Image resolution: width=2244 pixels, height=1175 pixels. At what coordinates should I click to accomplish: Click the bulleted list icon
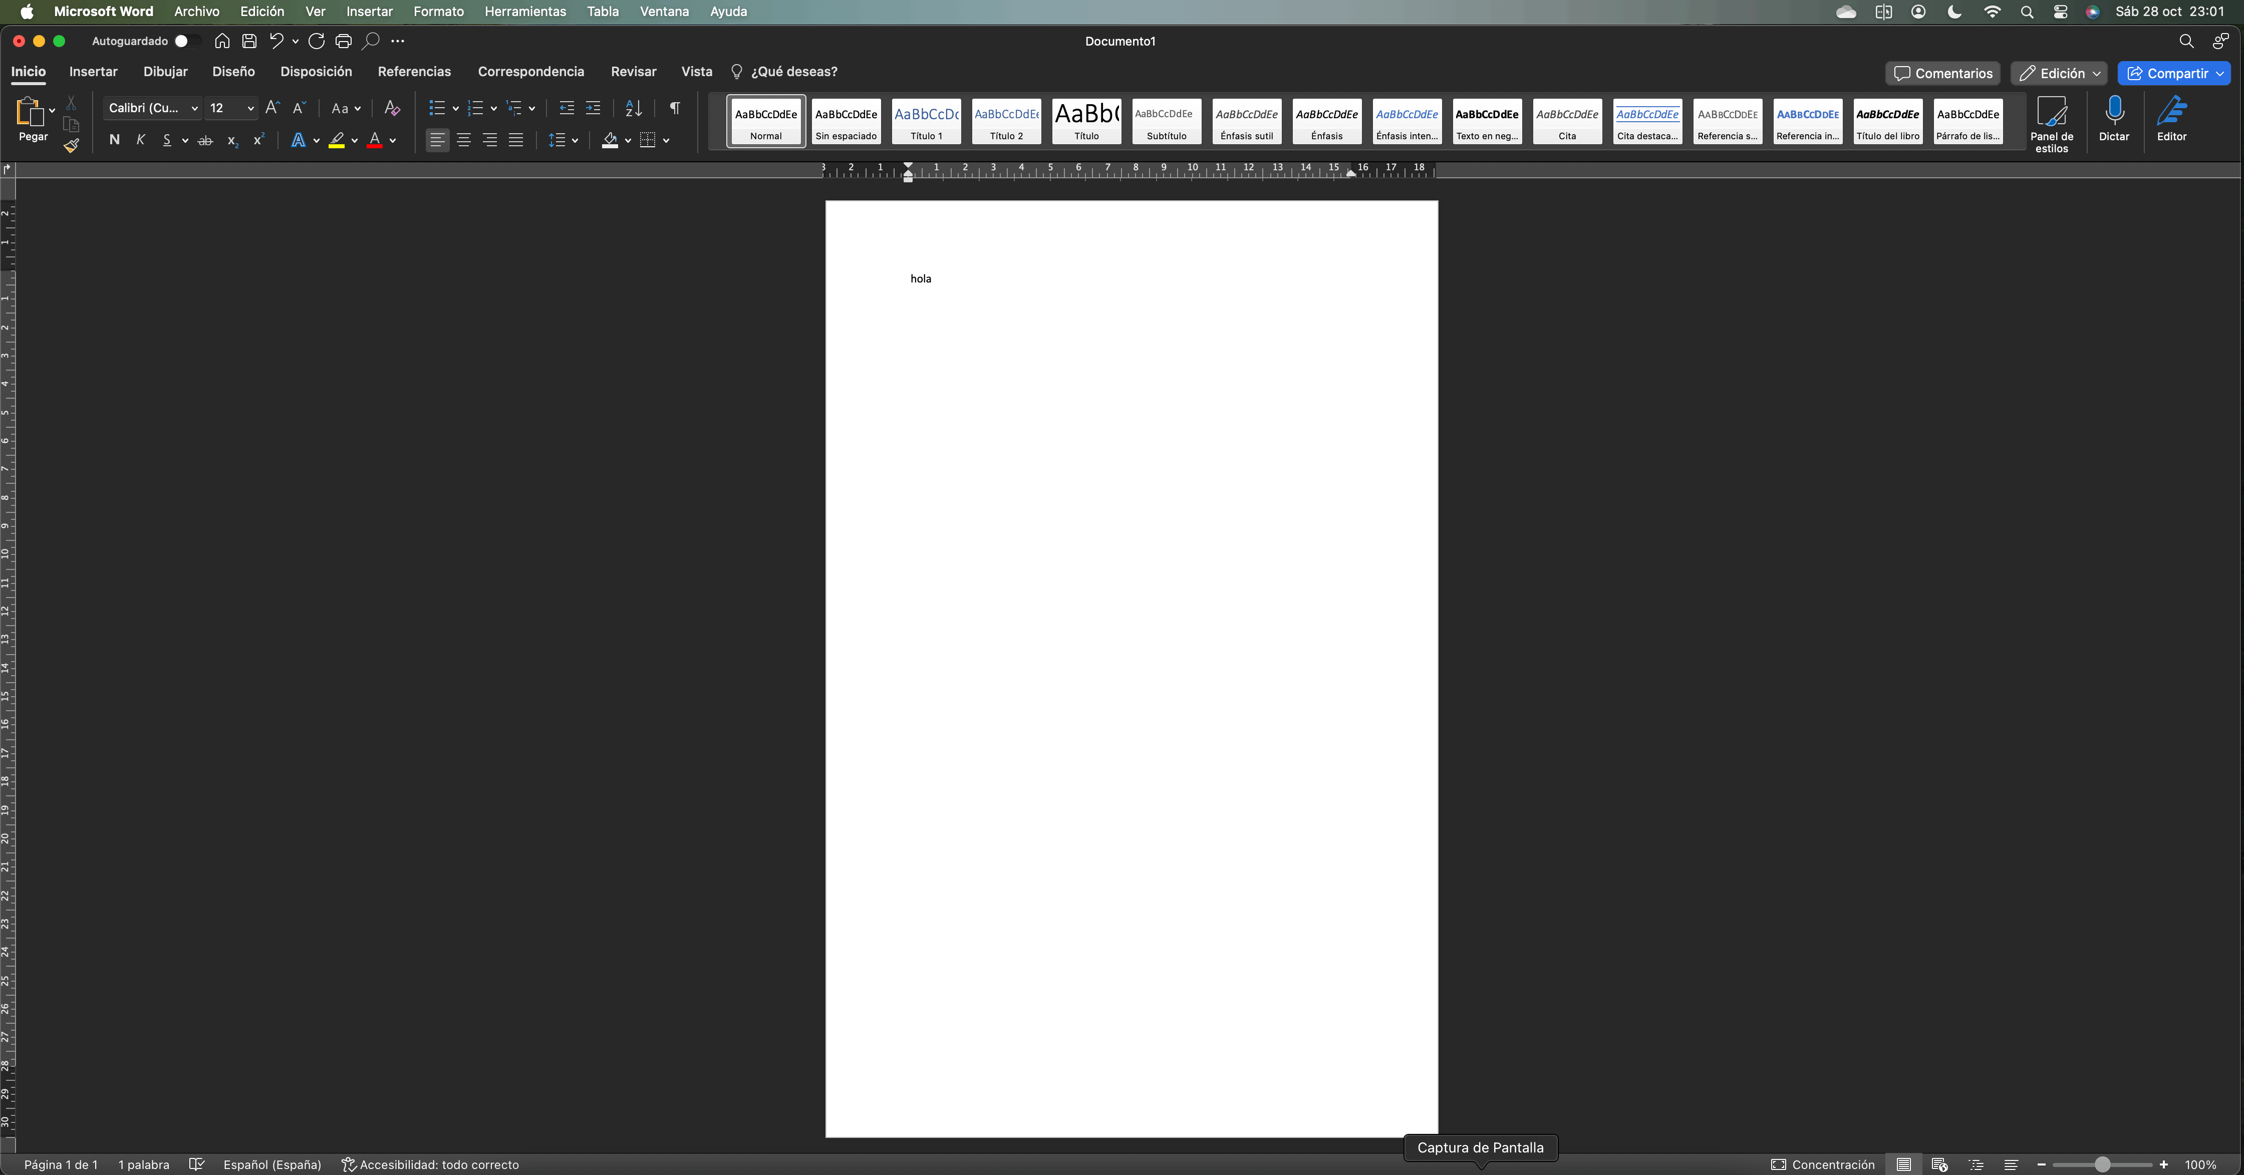pyautogui.click(x=437, y=108)
